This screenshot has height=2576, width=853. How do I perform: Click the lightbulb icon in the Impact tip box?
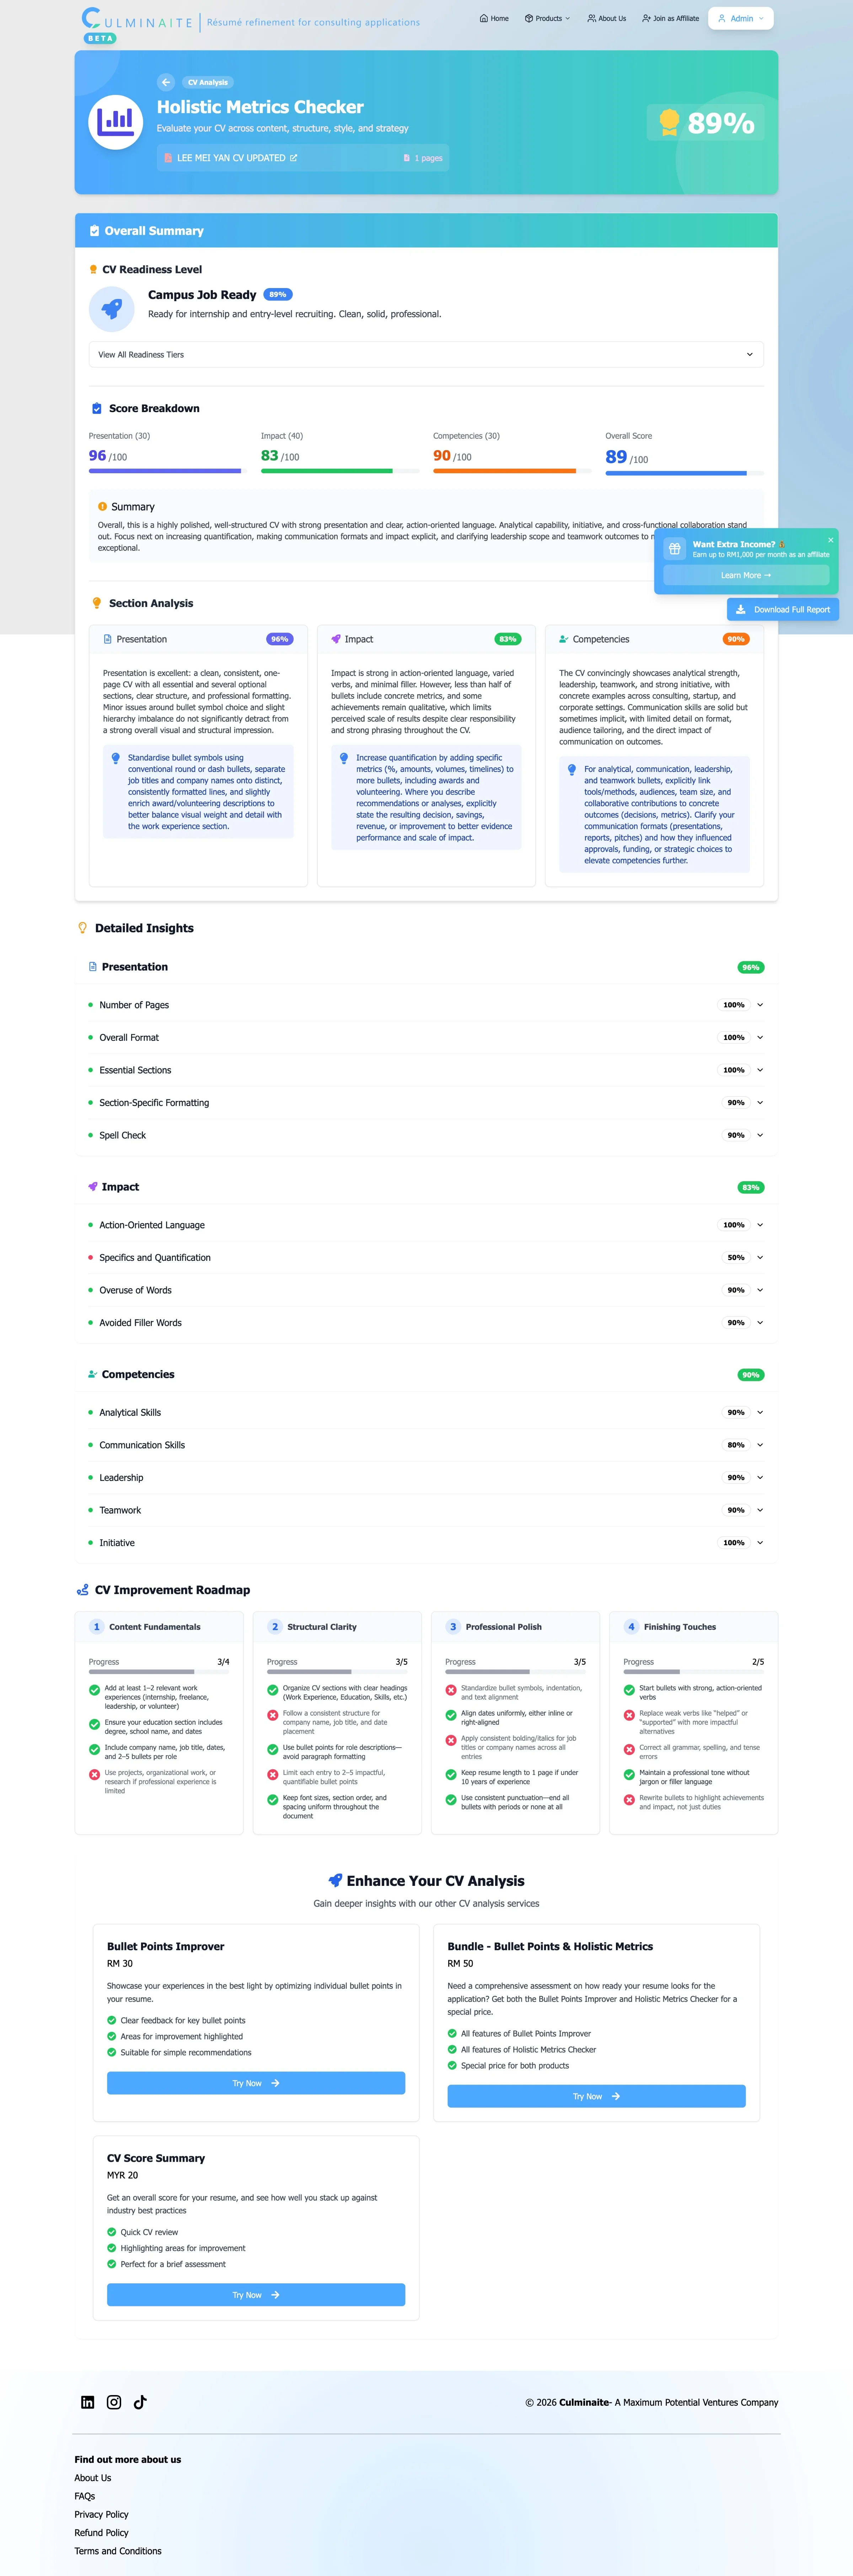click(344, 758)
